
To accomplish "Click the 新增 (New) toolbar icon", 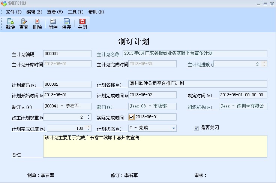I will 10,24.
